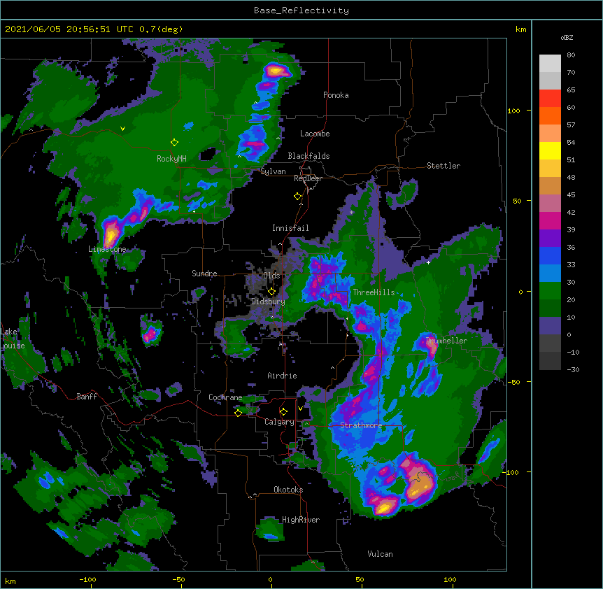Select the Innisfail label
This screenshot has height=589, width=603.
[290, 228]
